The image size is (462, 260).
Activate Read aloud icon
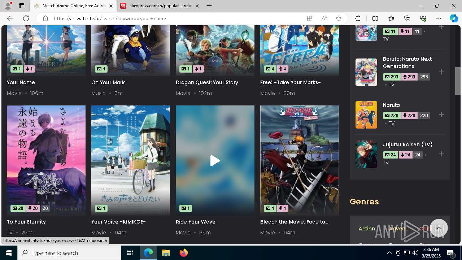(x=324, y=18)
